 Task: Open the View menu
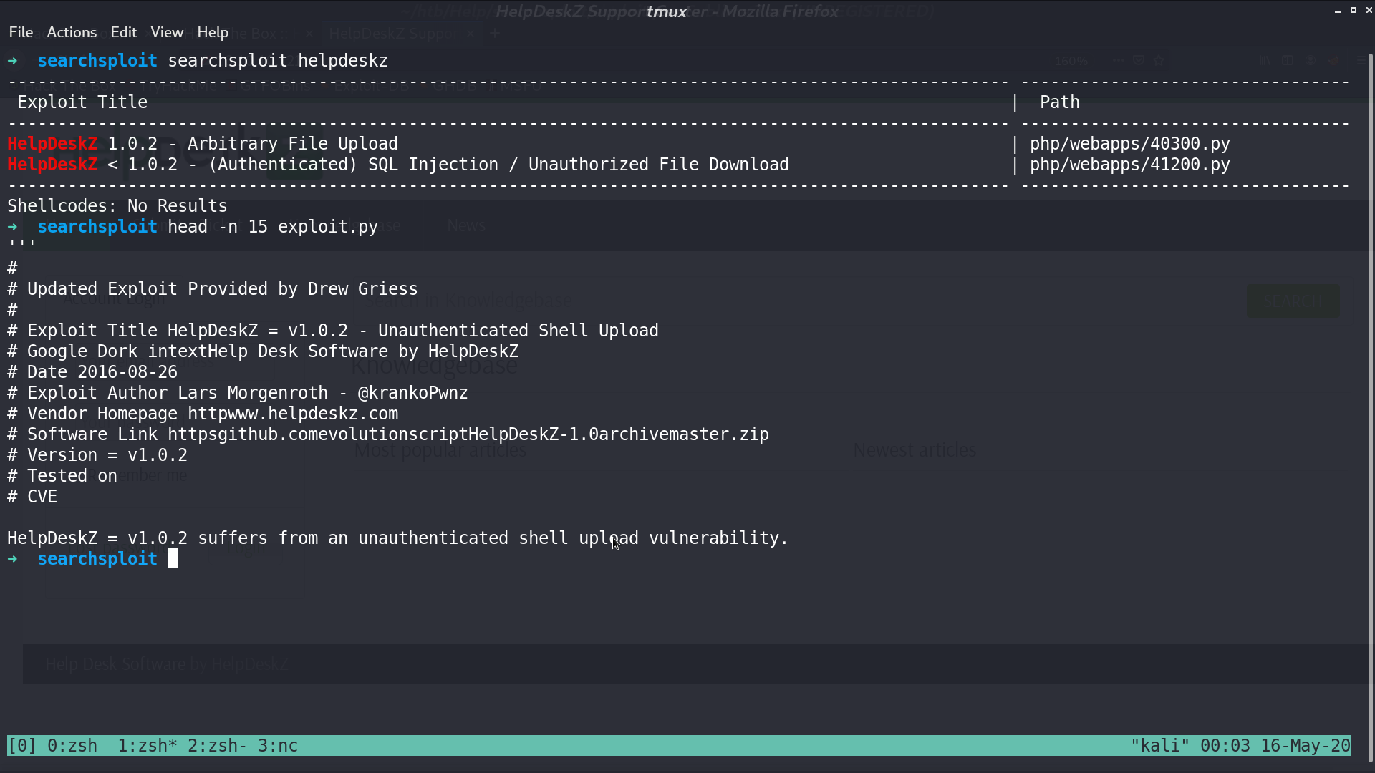click(167, 32)
